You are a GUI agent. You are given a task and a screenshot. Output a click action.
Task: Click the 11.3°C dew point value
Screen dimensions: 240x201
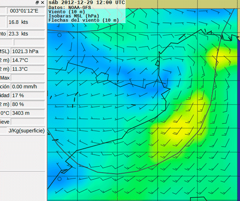point(27,69)
